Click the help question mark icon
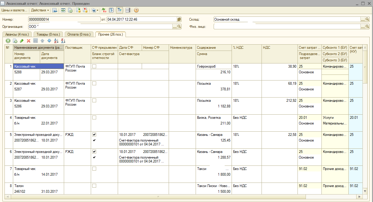Screen dimensions: 373x202 (136, 10)
